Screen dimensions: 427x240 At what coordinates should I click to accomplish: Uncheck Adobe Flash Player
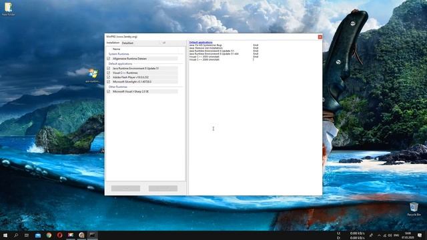pos(109,77)
